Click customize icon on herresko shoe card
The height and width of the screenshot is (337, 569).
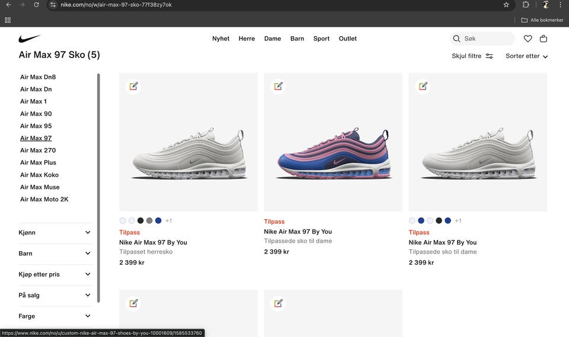pos(133,86)
